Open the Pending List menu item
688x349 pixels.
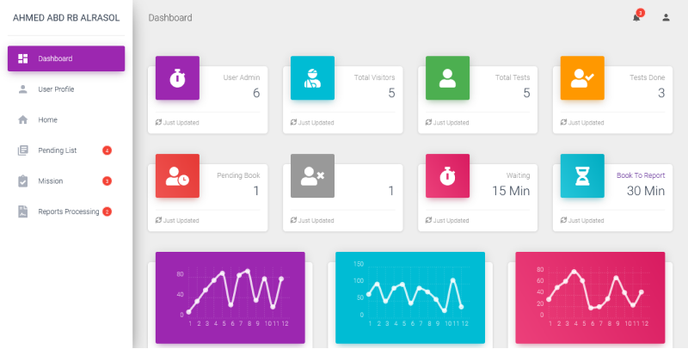click(x=58, y=150)
